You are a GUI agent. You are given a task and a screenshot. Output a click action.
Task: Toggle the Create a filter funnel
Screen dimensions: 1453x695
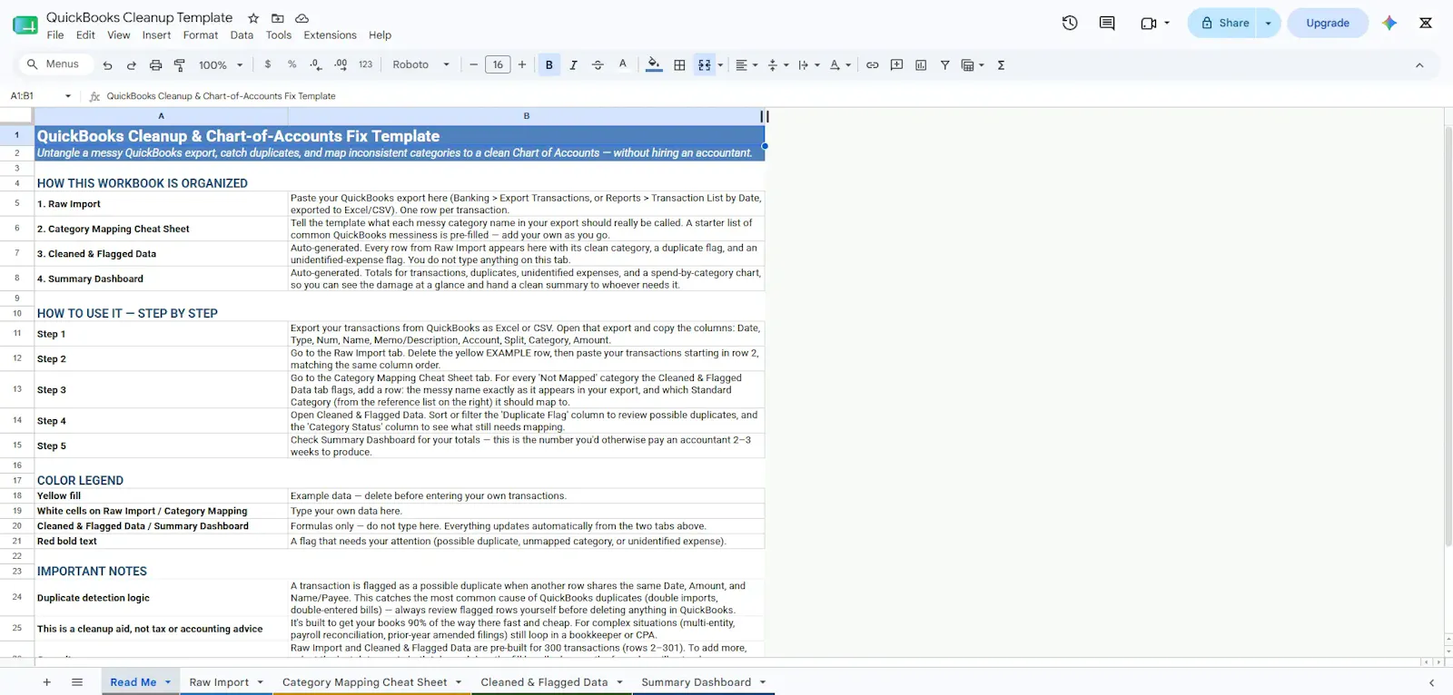tap(945, 65)
